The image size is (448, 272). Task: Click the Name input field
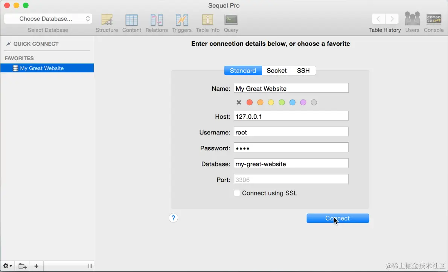tap(291, 88)
